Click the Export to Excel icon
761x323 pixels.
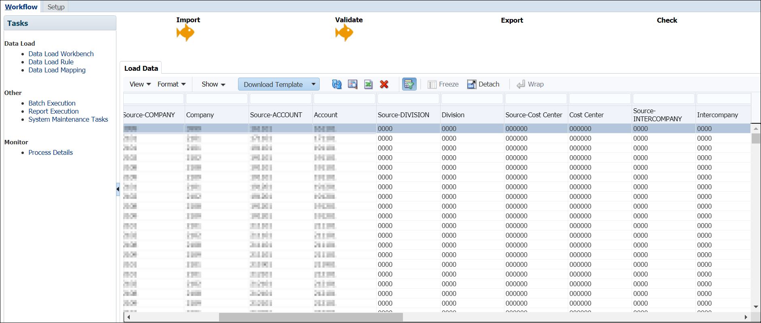368,84
